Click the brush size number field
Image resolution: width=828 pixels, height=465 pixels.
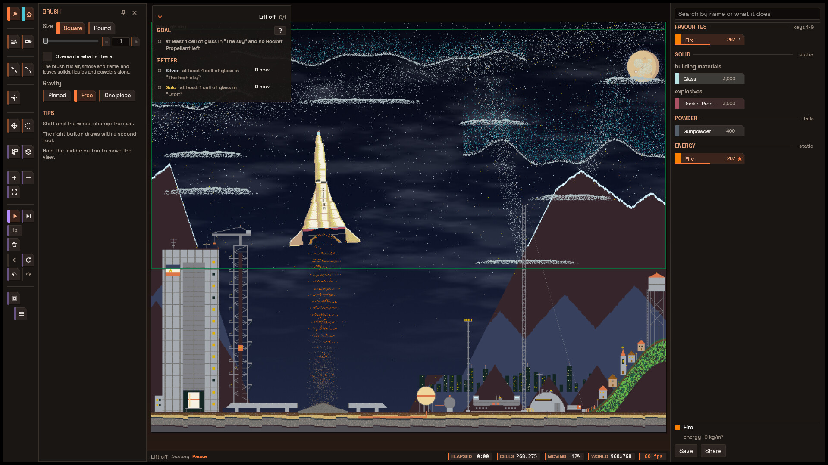[x=121, y=42]
